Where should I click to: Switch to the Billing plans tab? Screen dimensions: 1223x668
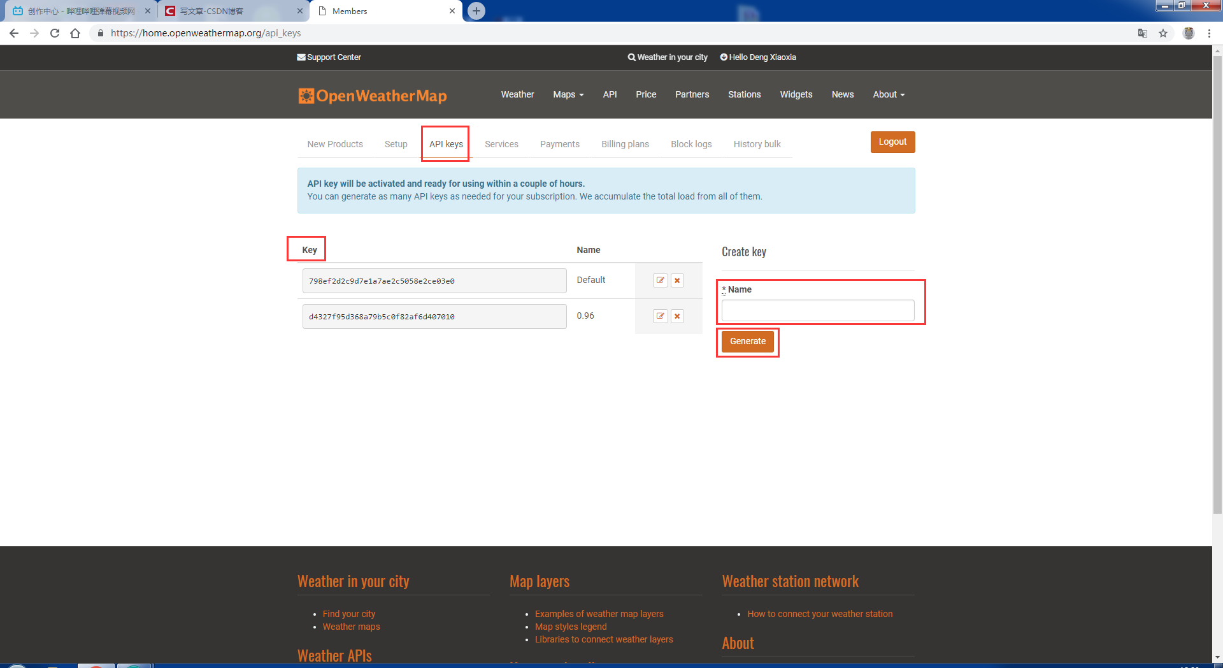pos(625,144)
